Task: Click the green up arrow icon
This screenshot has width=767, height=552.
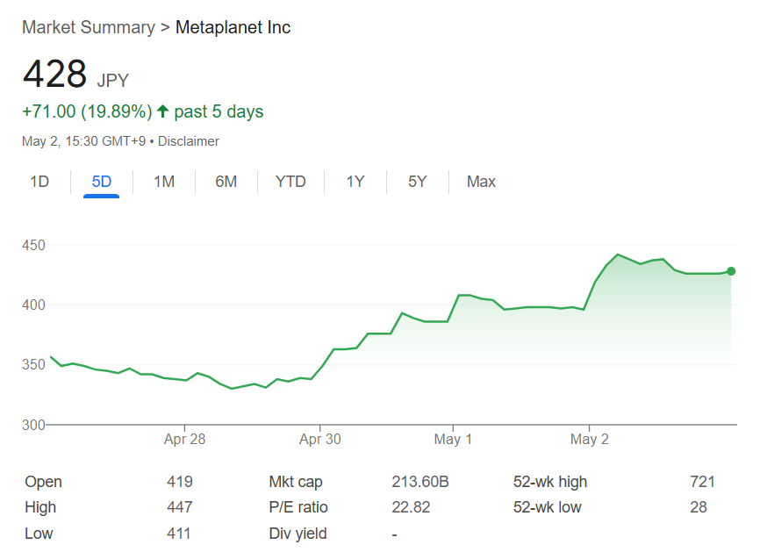Action: point(163,111)
